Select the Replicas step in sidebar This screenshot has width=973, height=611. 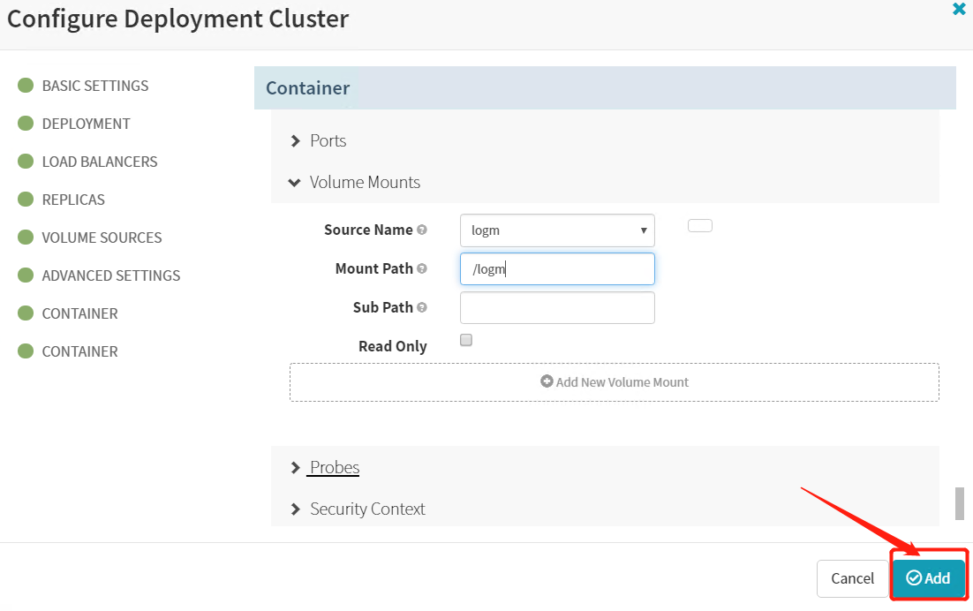pyautogui.click(x=73, y=200)
